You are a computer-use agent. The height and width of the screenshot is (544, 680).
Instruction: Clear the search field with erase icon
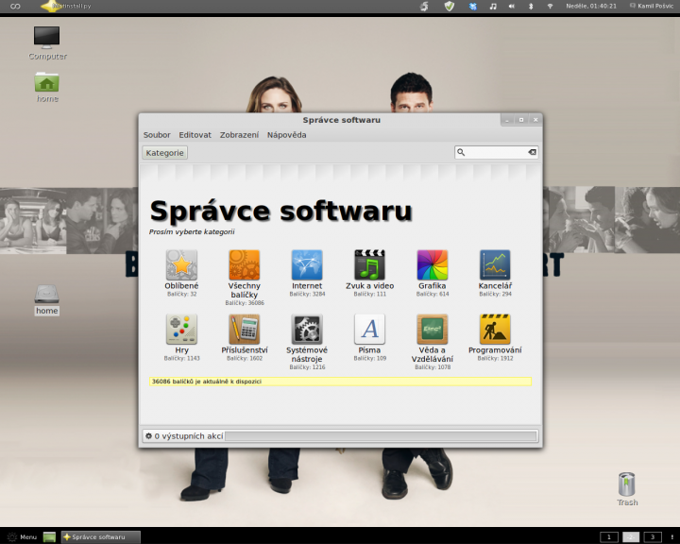pyautogui.click(x=532, y=152)
